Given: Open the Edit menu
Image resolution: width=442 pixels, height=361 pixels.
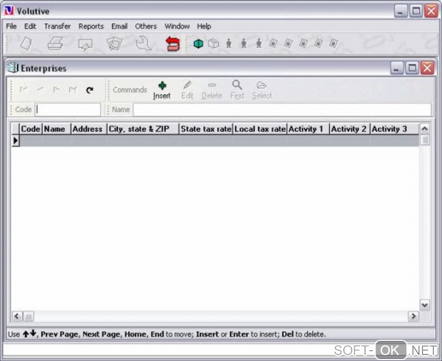Looking at the screenshot, I should point(30,26).
